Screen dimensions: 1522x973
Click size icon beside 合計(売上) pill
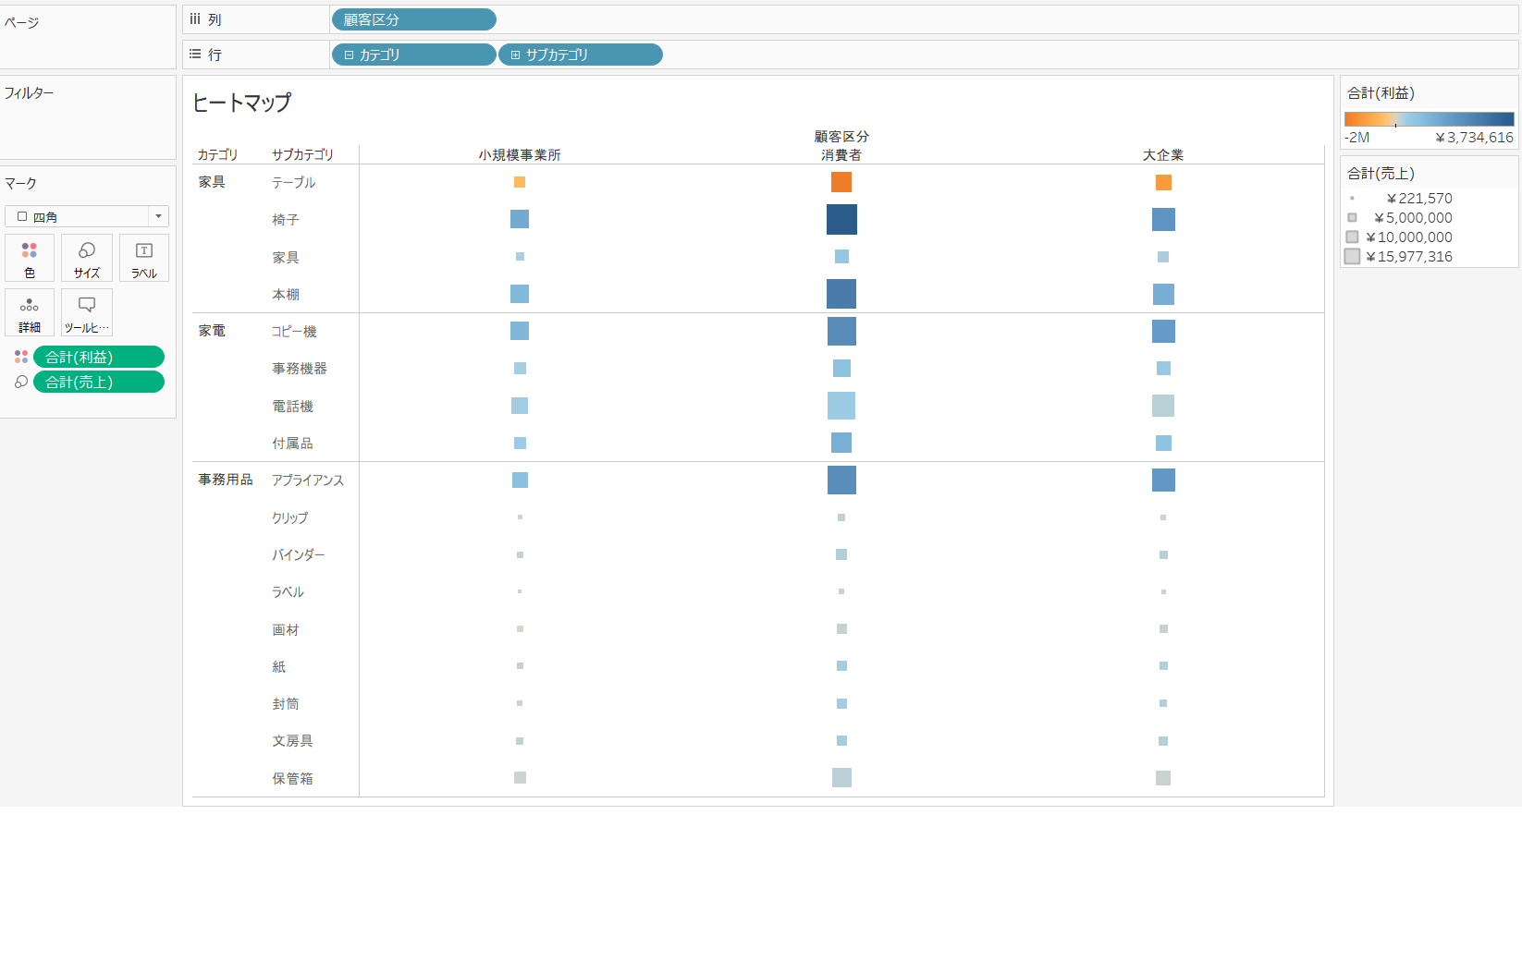(x=21, y=382)
